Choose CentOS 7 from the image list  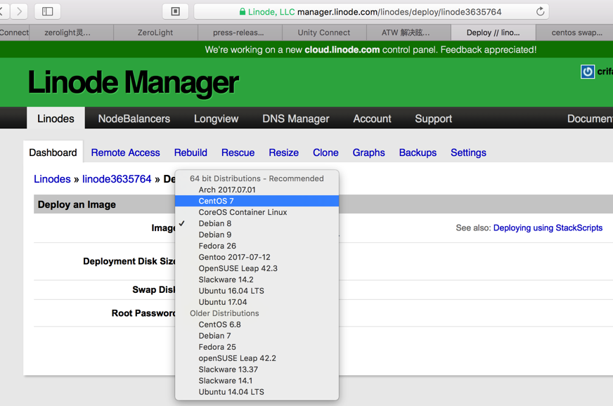click(x=257, y=201)
